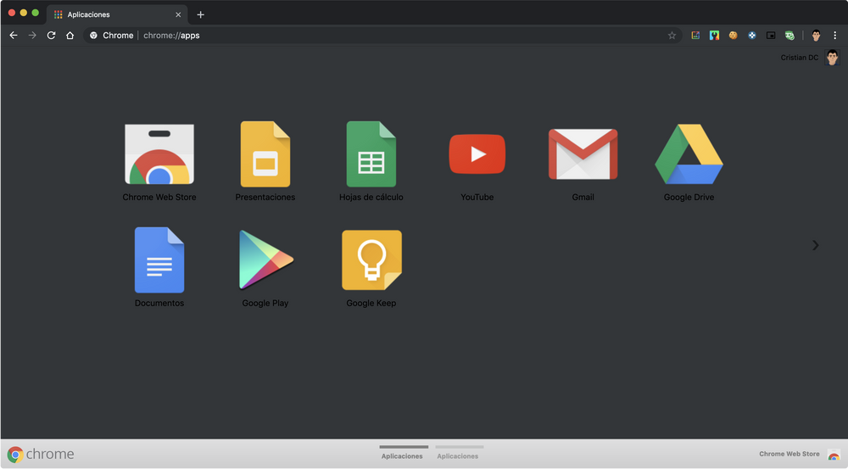Click Chrome Web Store link in footer

tap(789, 454)
